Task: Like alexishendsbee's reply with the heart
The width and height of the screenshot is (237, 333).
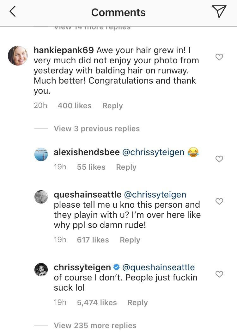Action: pyautogui.click(x=219, y=159)
